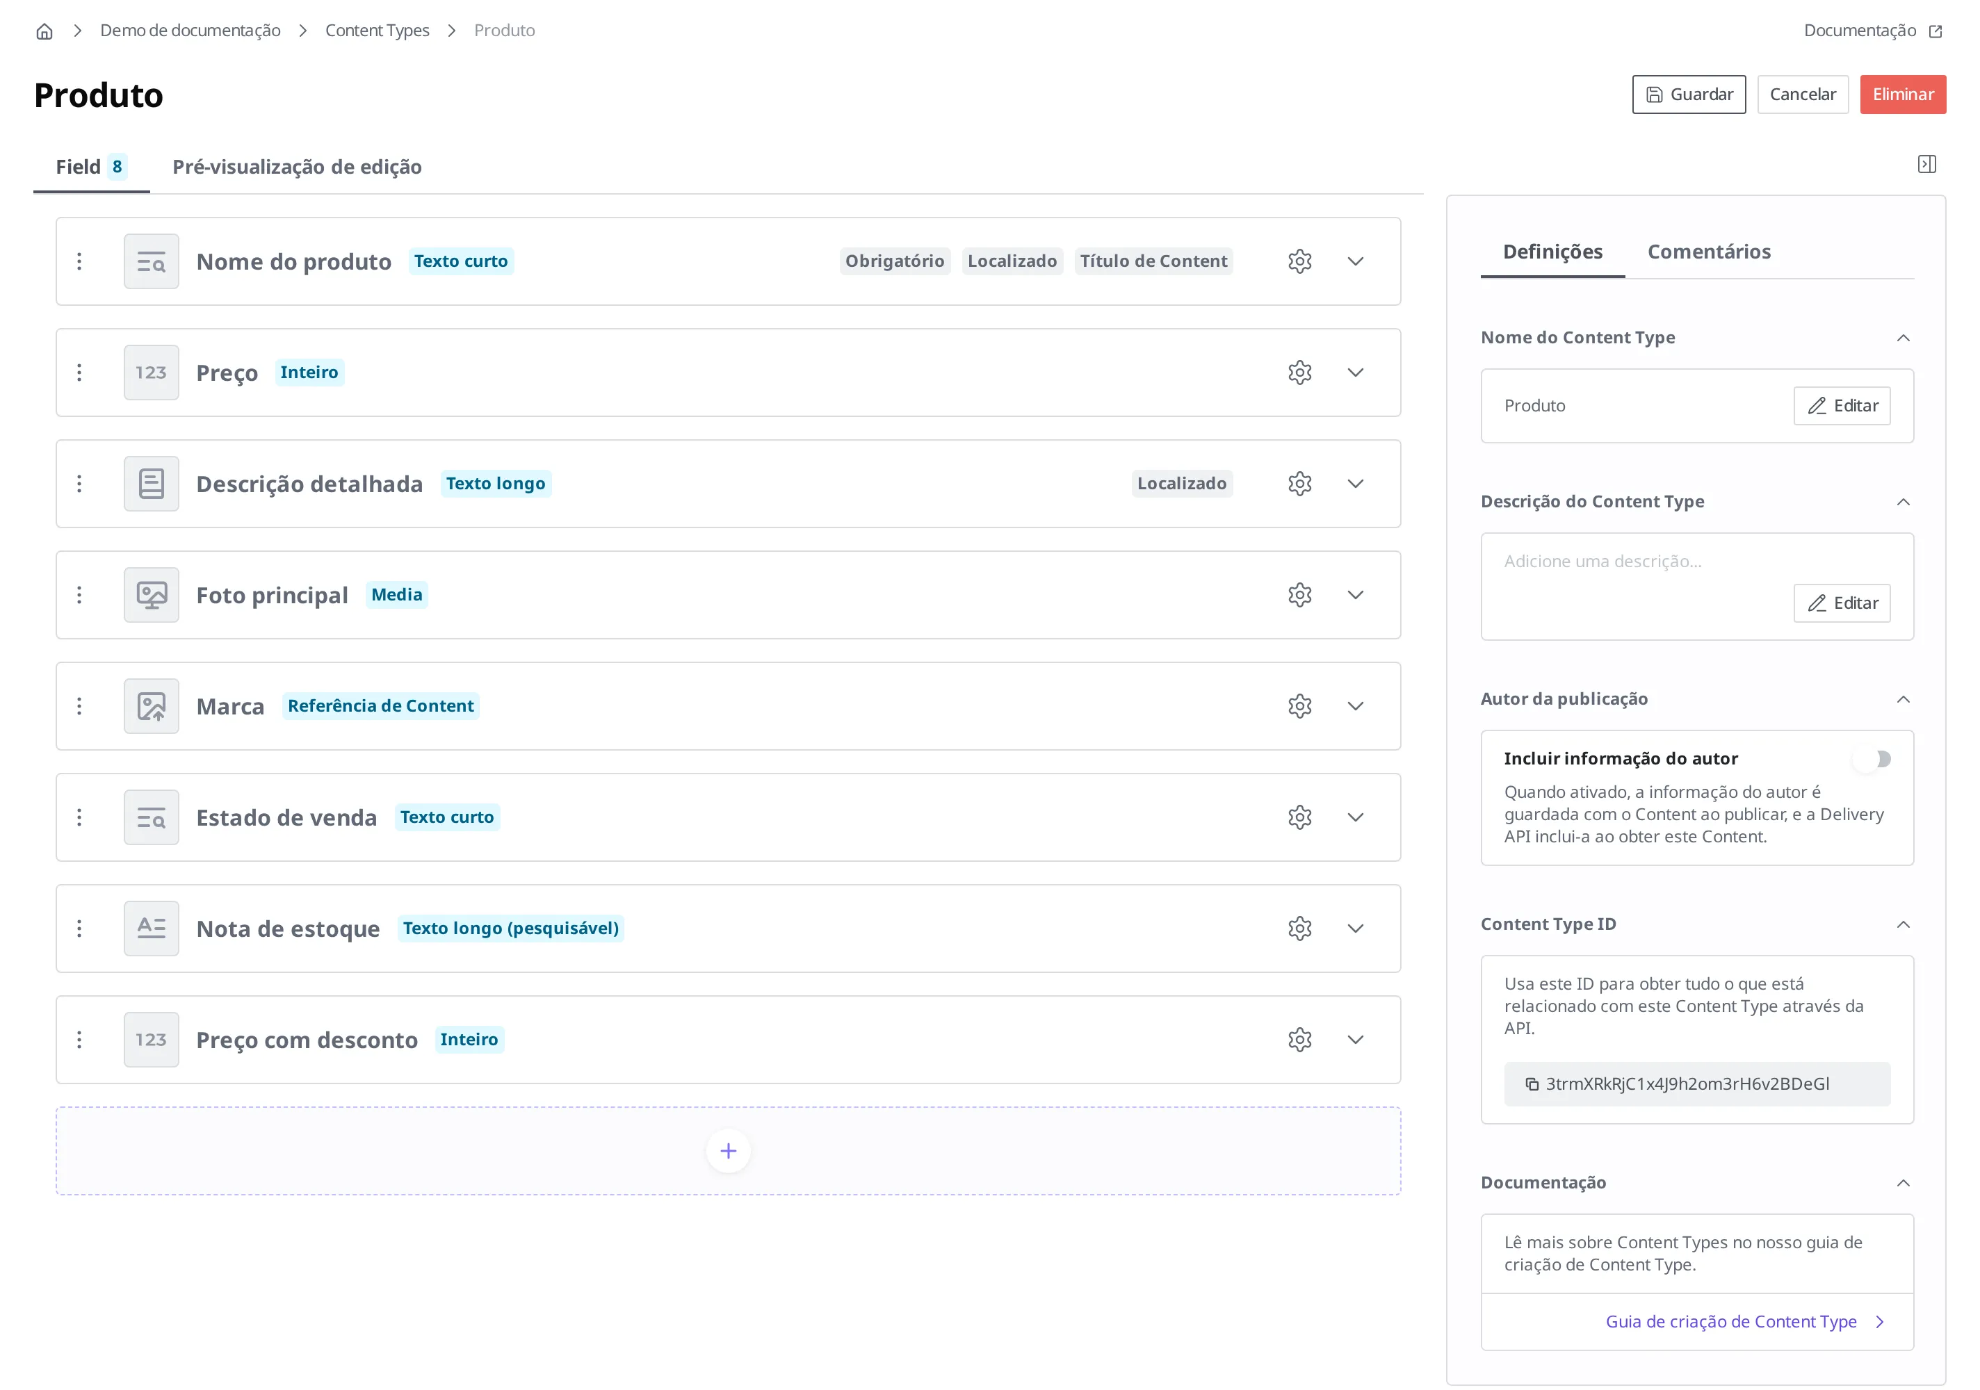Collapse the Documentação section
Screen dimensions: 1980x1390
pos(1902,1183)
